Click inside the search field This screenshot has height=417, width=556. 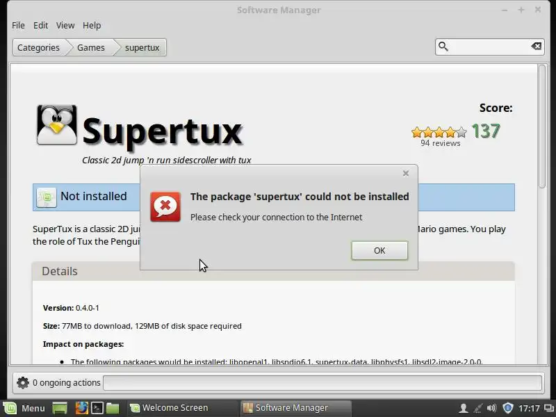point(489,47)
